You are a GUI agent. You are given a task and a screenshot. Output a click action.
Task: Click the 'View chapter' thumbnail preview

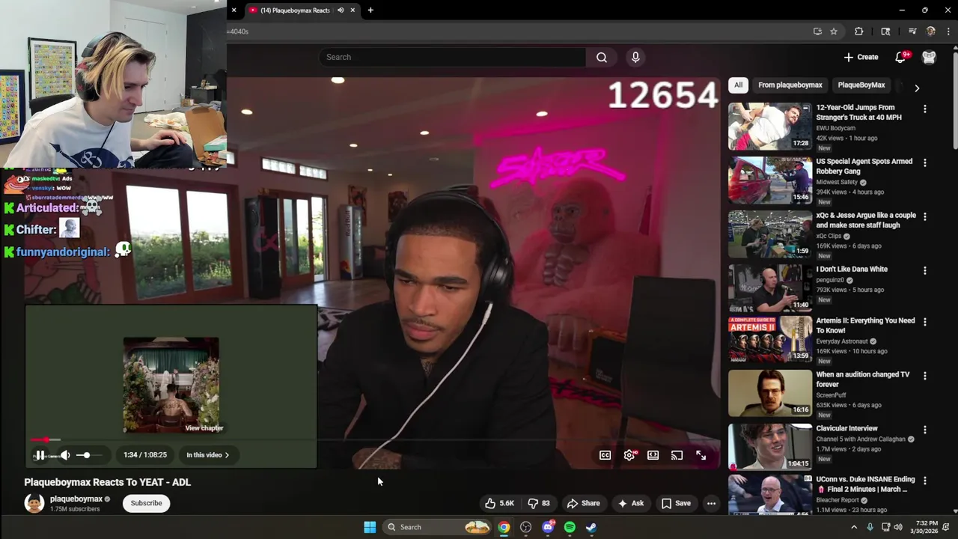(171, 385)
